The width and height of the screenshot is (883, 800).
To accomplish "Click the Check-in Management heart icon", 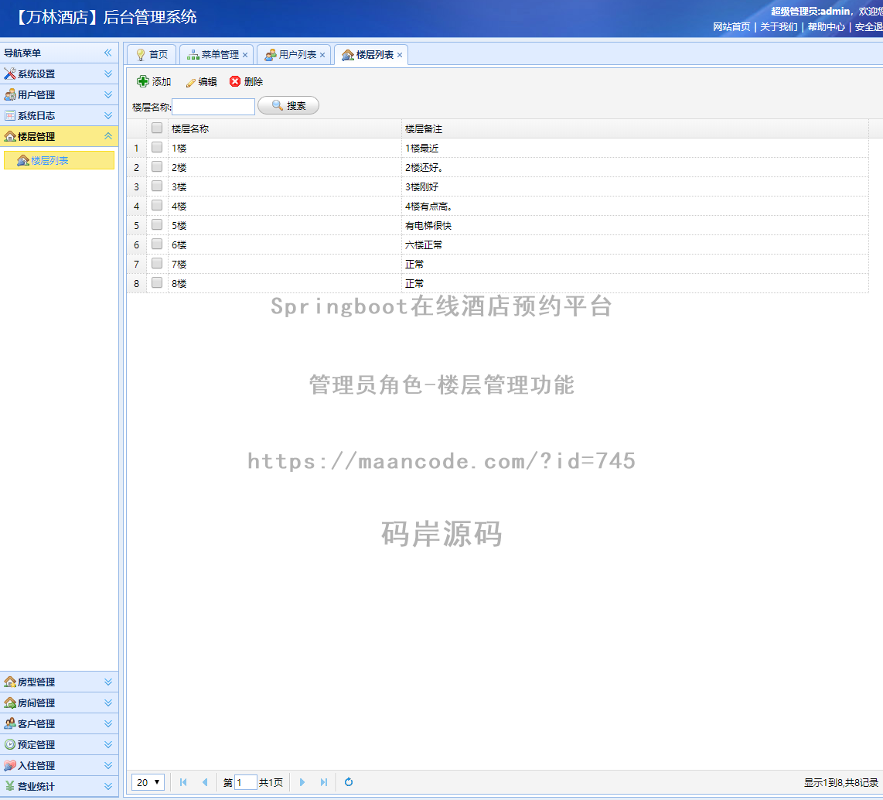I will [x=9, y=765].
